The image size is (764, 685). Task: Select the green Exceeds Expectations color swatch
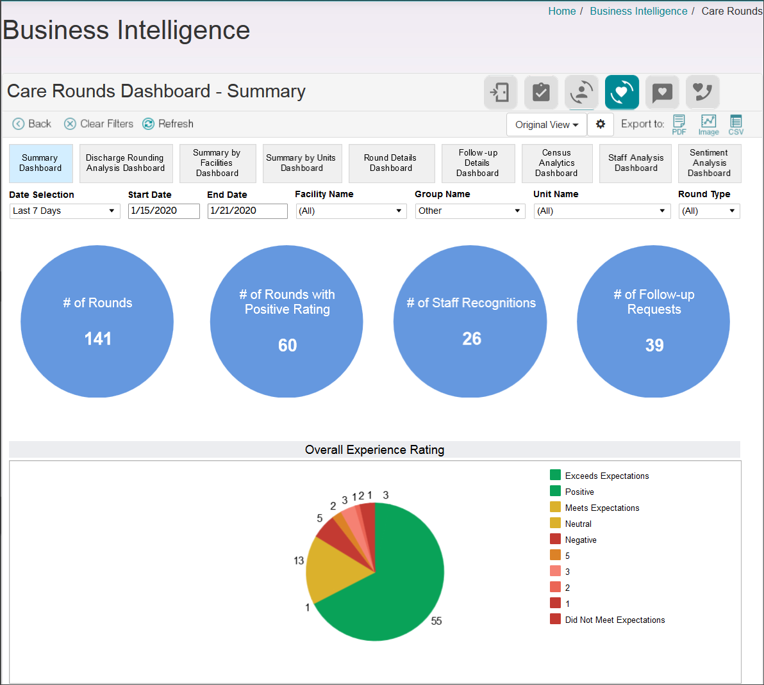pyautogui.click(x=554, y=475)
